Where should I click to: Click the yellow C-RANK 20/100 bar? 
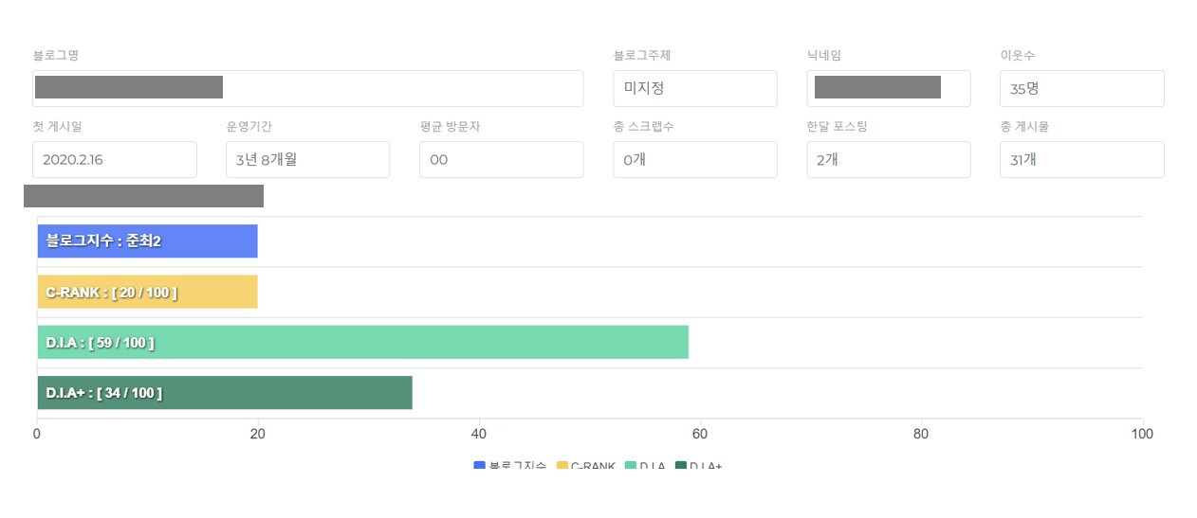[x=147, y=292]
